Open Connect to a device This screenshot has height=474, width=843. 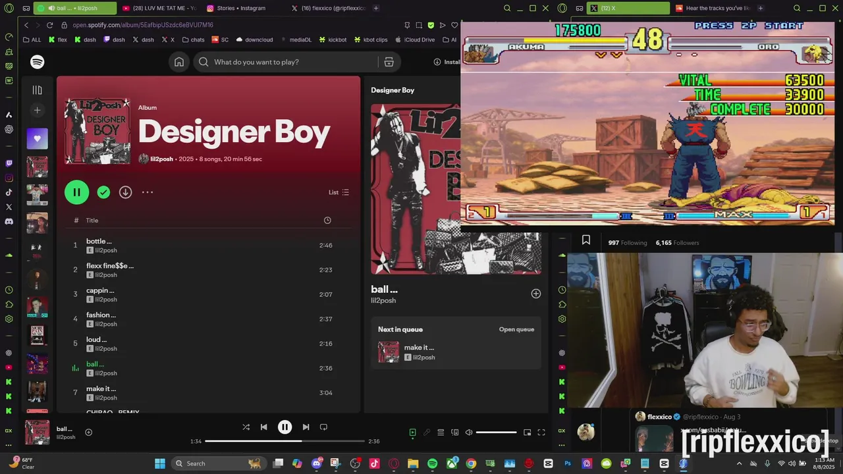point(454,433)
